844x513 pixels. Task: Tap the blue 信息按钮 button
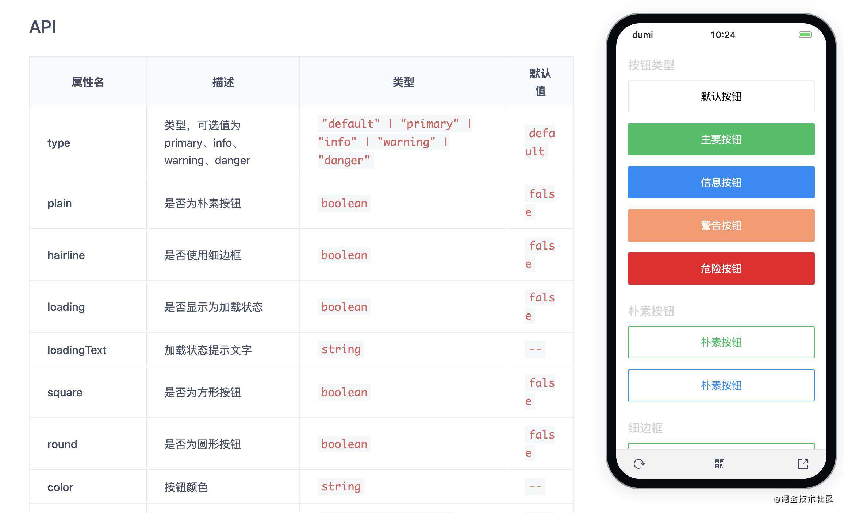click(721, 182)
